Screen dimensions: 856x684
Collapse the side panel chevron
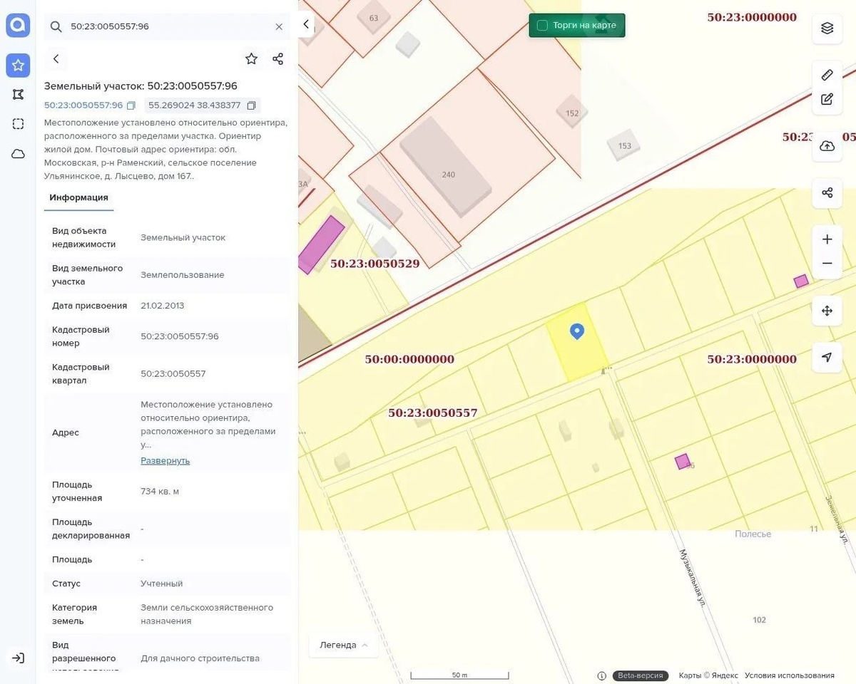pos(306,24)
